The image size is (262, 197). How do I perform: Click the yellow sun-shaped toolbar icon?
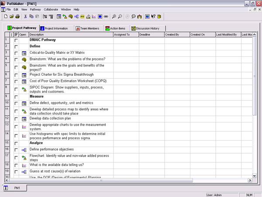(82, 17)
